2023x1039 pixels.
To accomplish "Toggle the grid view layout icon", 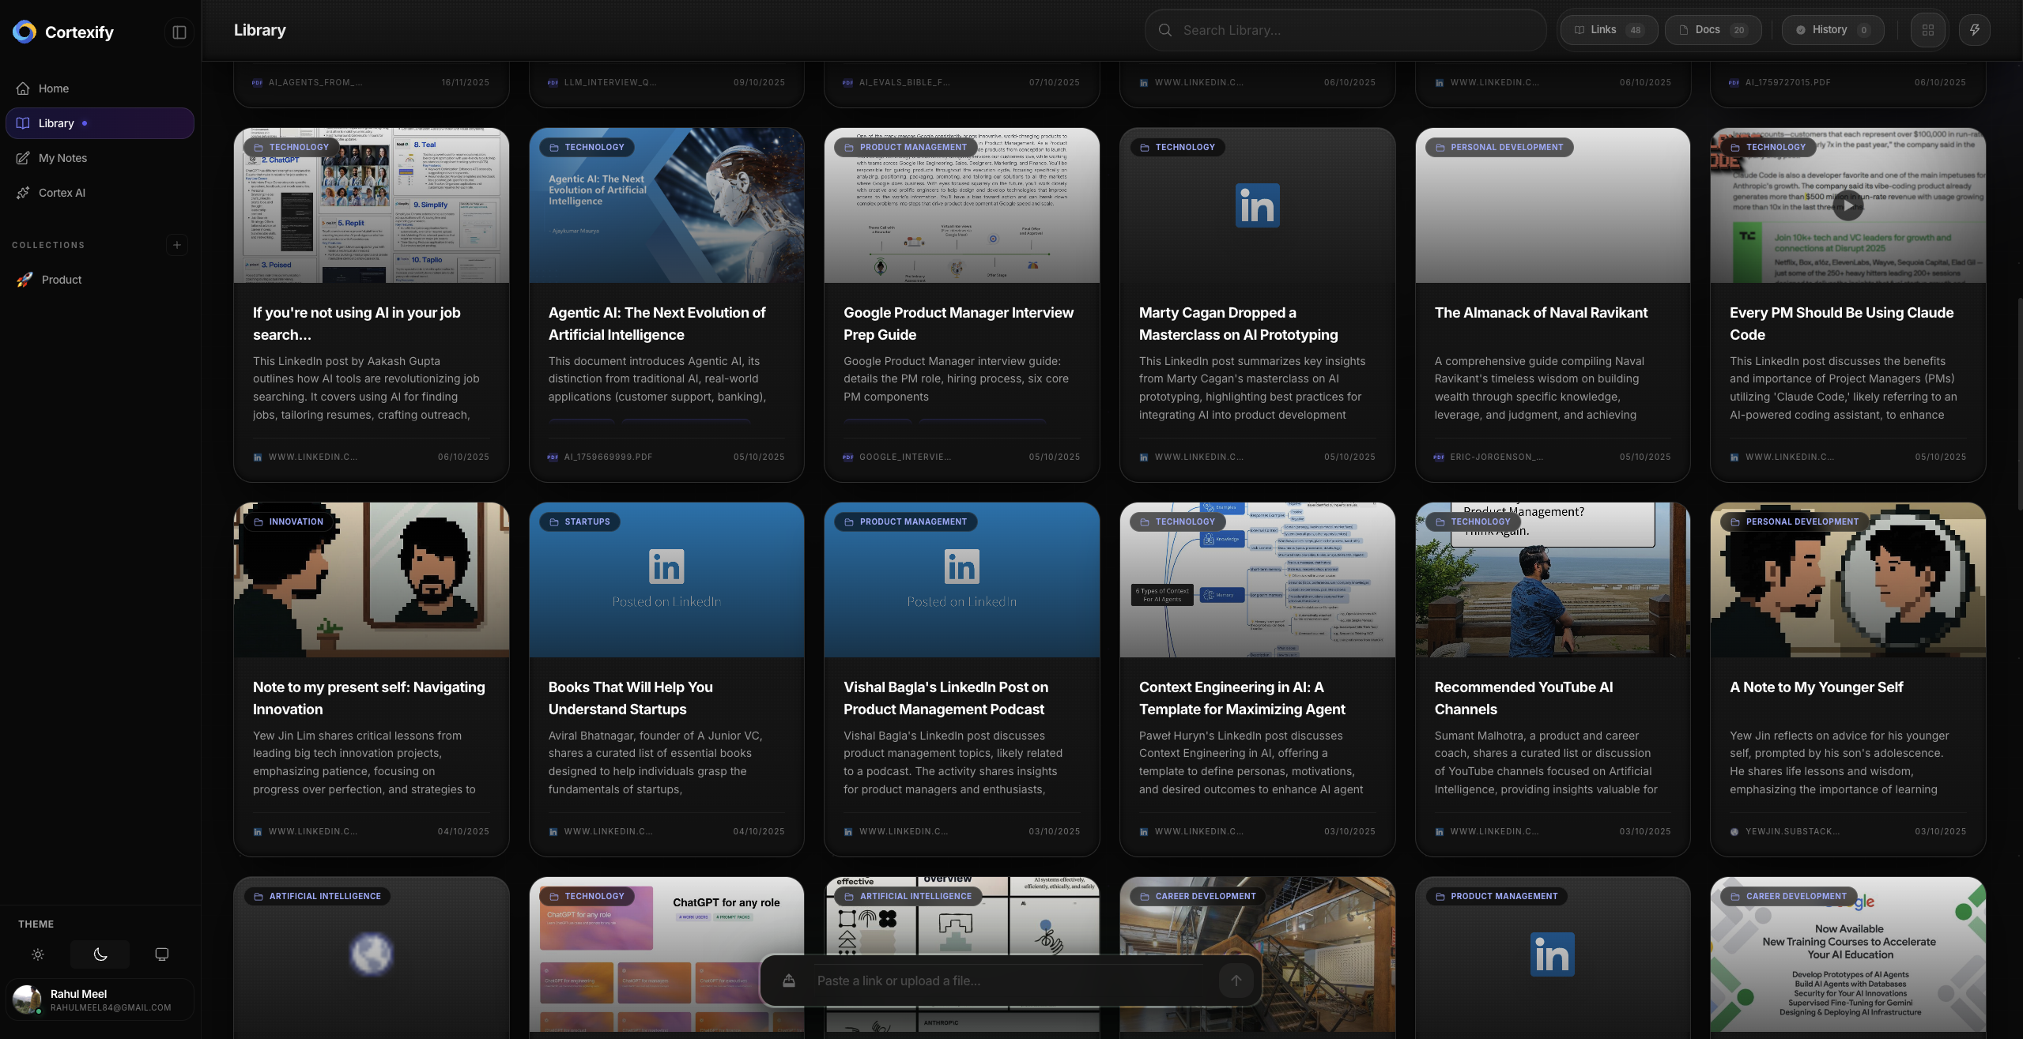I will tap(1928, 30).
